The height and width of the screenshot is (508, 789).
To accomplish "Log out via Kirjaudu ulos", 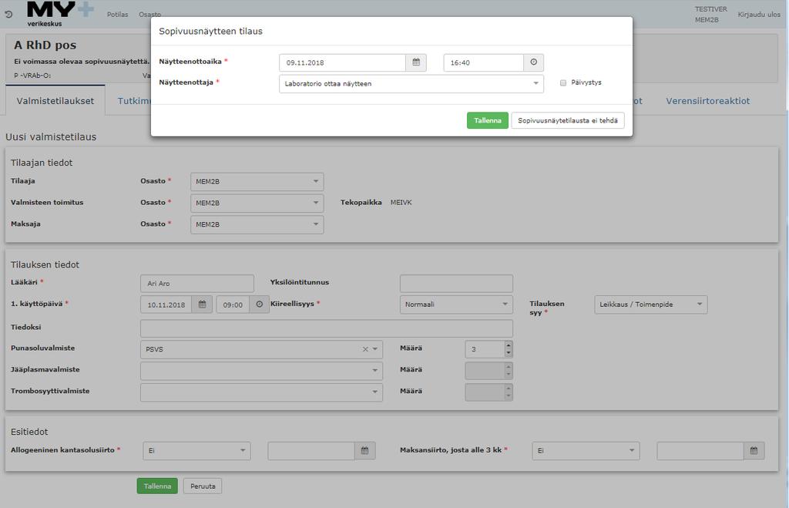I will pyautogui.click(x=759, y=15).
